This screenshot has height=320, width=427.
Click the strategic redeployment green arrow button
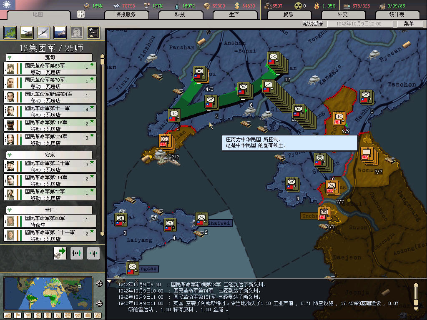point(60,253)
